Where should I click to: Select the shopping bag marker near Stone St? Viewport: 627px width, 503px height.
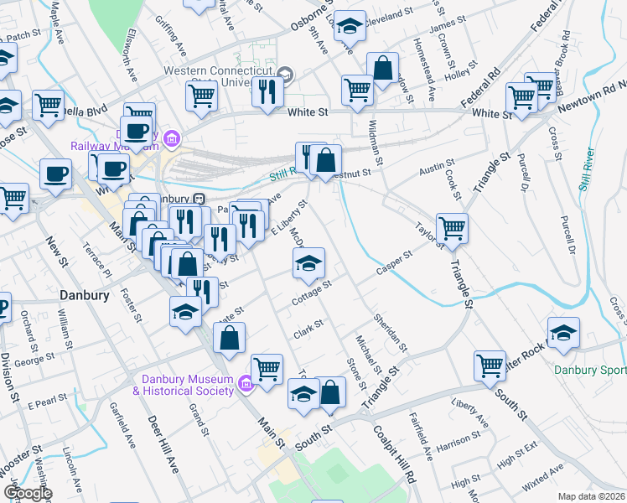(330, 394)
